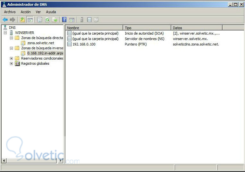The image size is (245, 172).
Task: Click the '[2], winserver.solvetic.mx.,...' data cell
Action: (x=196, y=33)
